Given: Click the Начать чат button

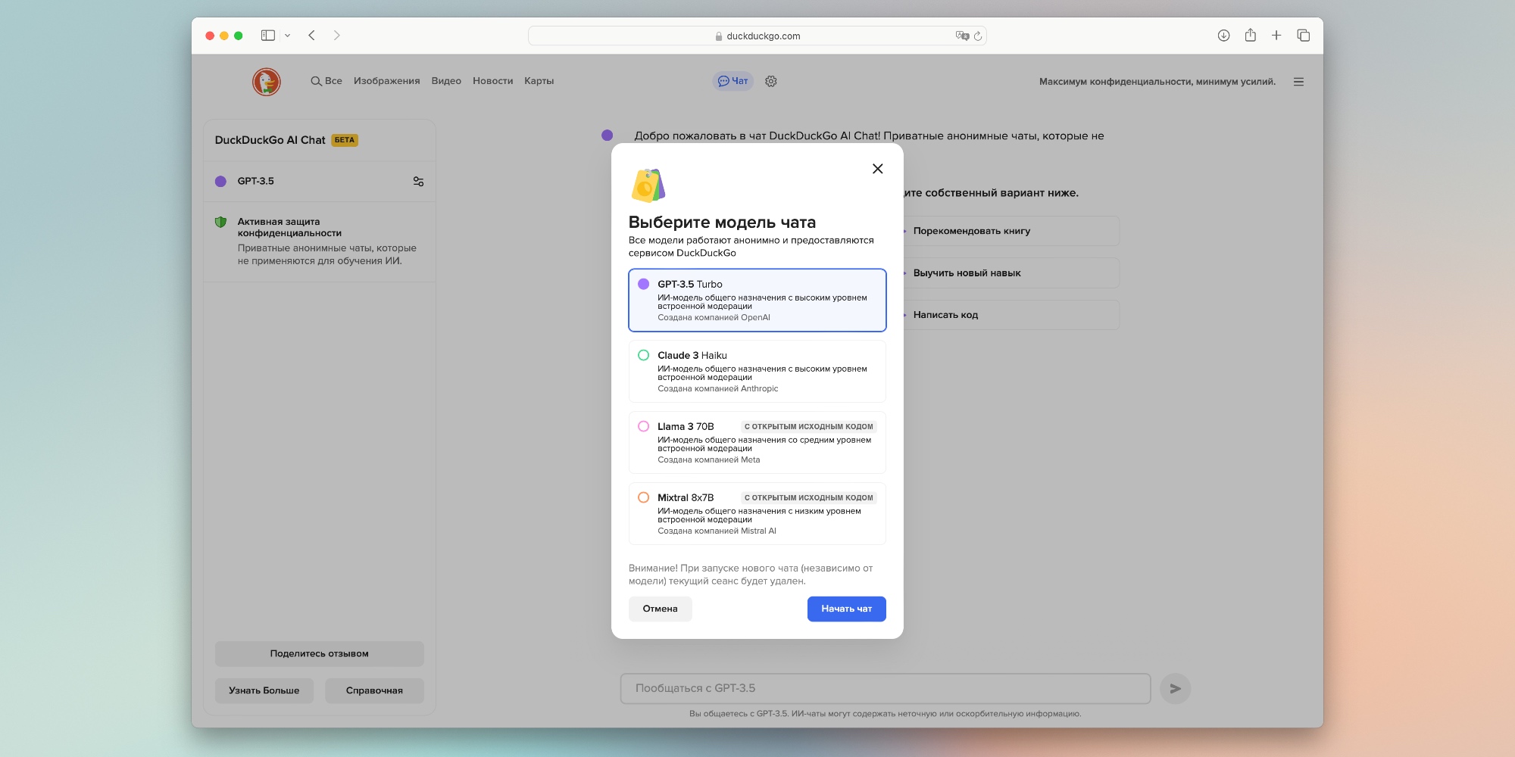Looking at the screenshot, I should click(x=846, y=609).
